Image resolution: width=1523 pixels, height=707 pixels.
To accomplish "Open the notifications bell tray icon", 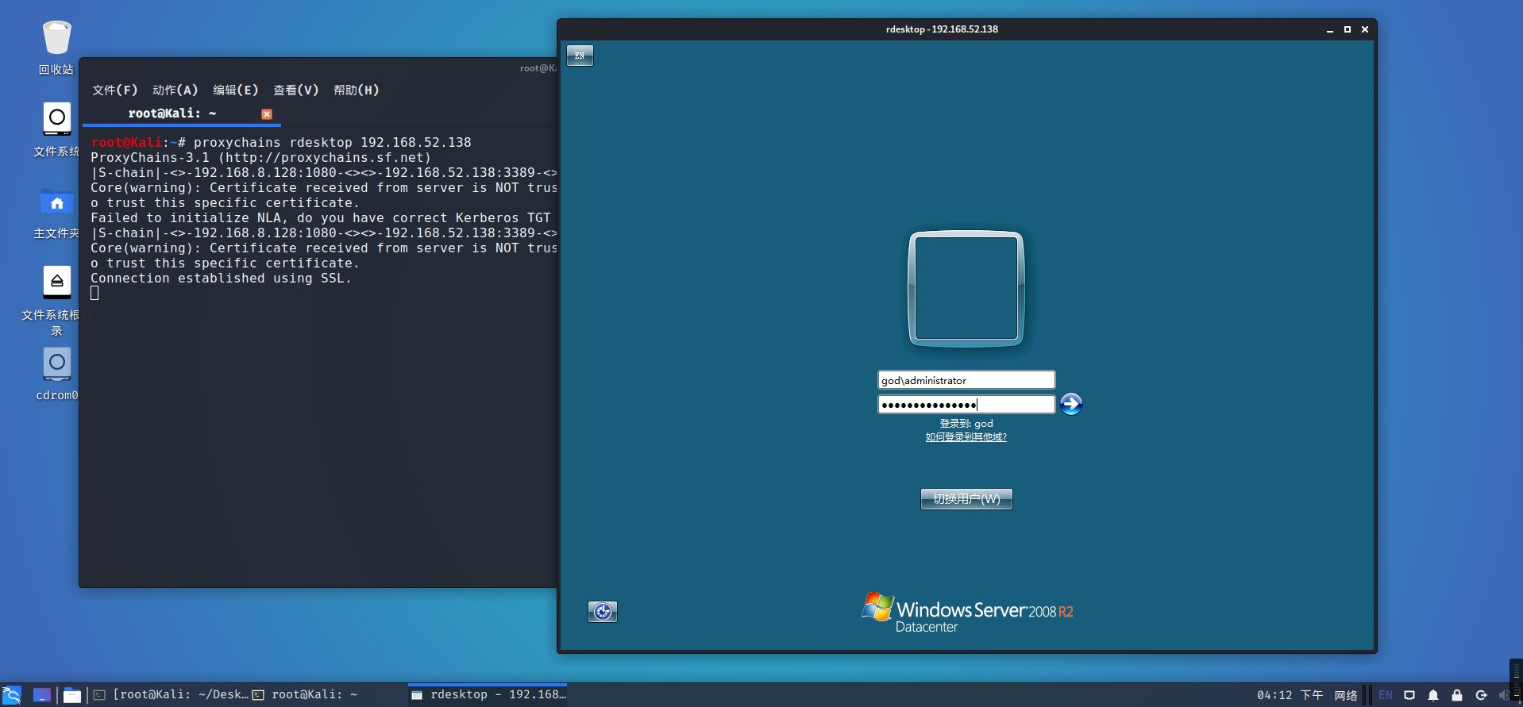I will [x=1433, y=695].
